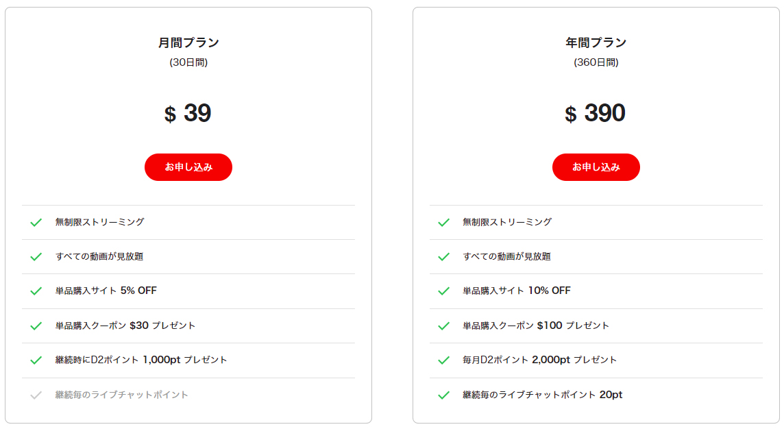This screenshot has width=784, height=429.
Task: Select the 年間プラン heading
Action: 596,43
